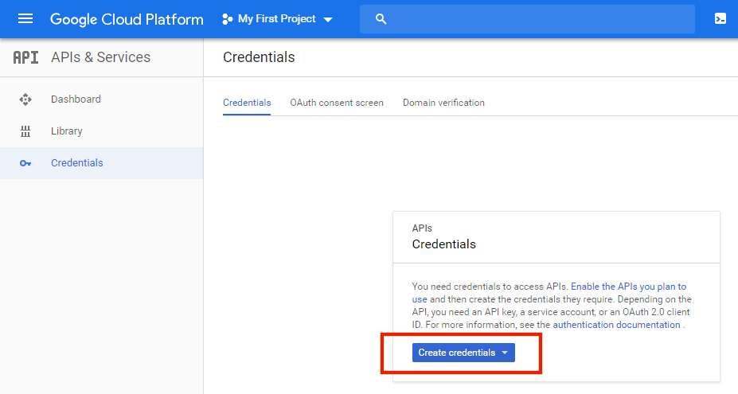Click the card's Credentials heading
The height and width of the screenshot is (394, 738).
(444, 244)
